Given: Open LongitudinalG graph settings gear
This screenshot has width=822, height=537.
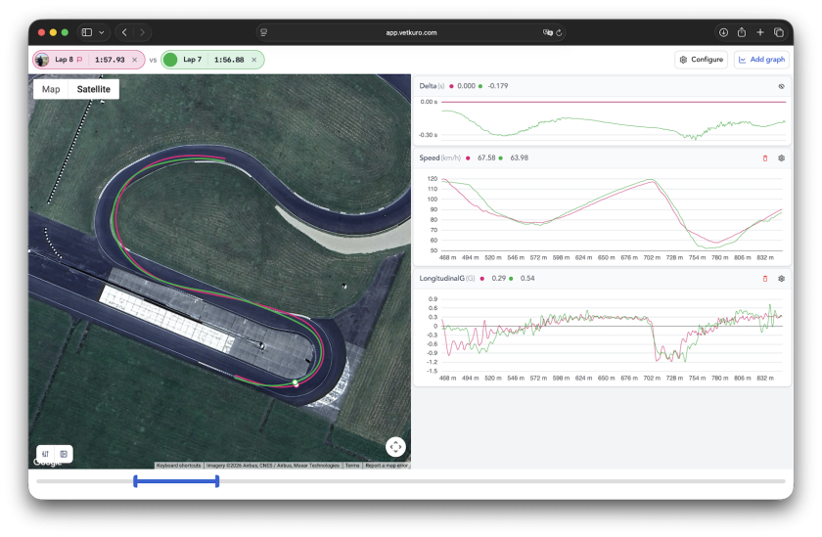Looking at the screenshot, I should tap(781, 278).
